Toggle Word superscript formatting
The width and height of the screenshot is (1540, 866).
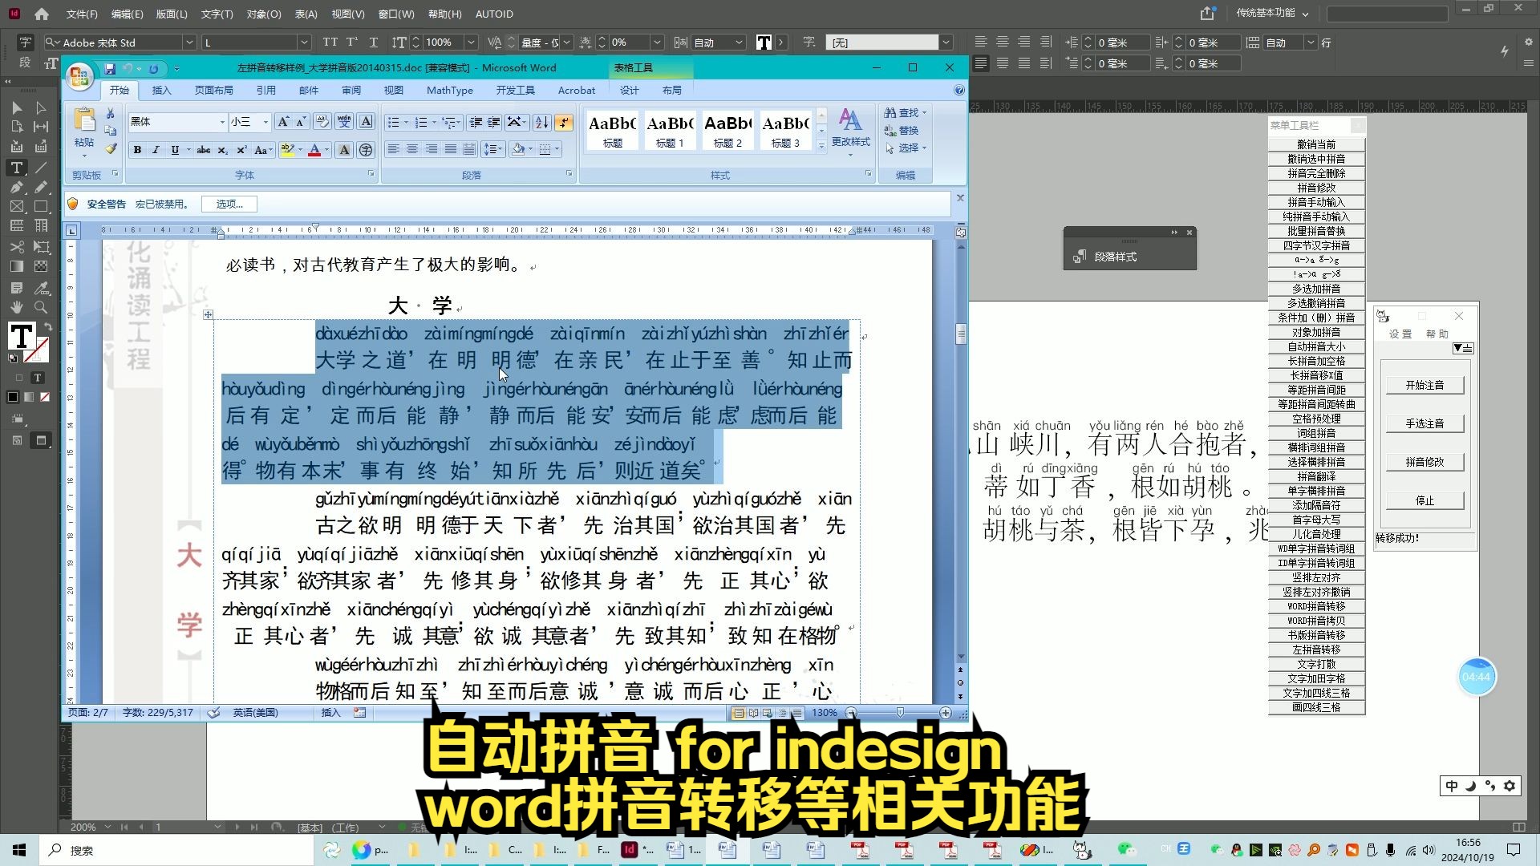(x=241, y=150)
